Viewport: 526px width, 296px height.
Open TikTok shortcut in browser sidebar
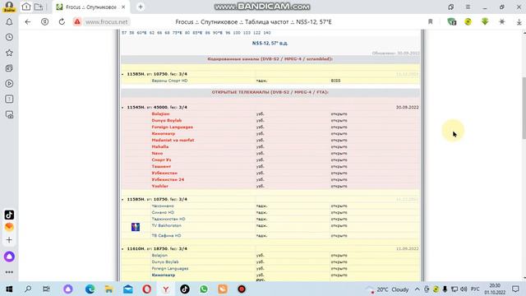(x=9, y=215)
